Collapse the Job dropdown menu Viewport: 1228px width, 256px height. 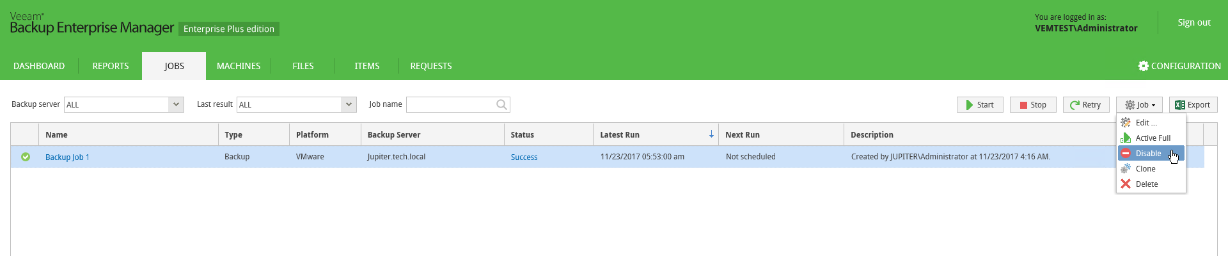[1139, 105]
